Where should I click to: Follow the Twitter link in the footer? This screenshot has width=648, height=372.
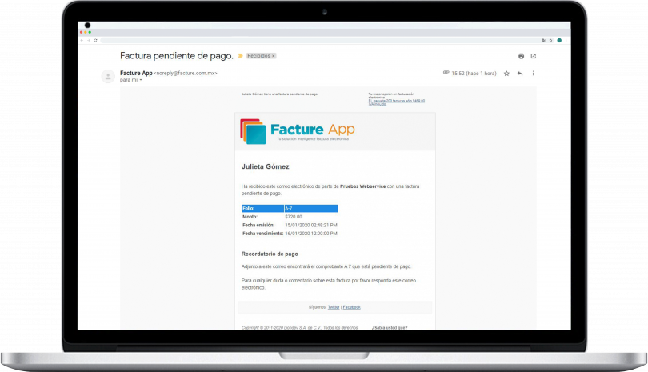coord(334,307)
